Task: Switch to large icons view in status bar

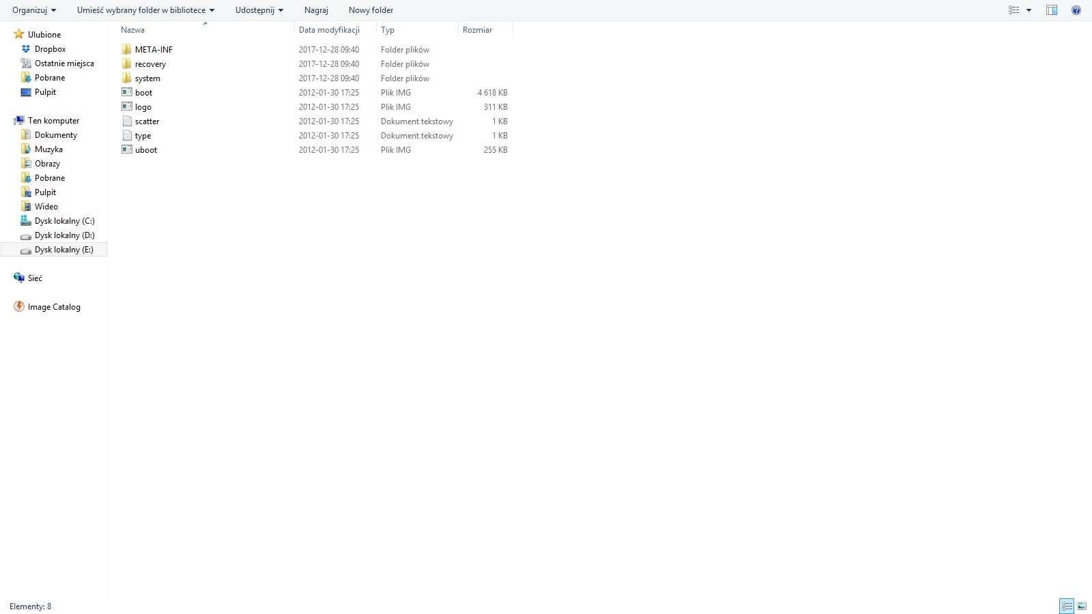Action: [x=1082, y=606]
